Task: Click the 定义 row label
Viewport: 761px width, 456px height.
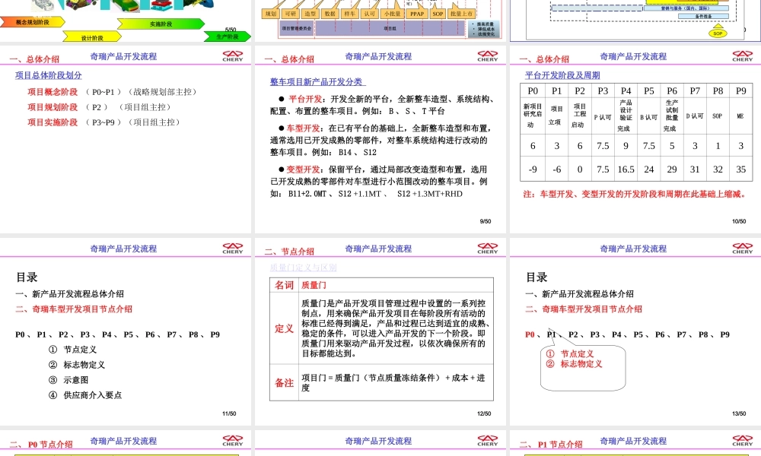Action: (x=284, y=328)
